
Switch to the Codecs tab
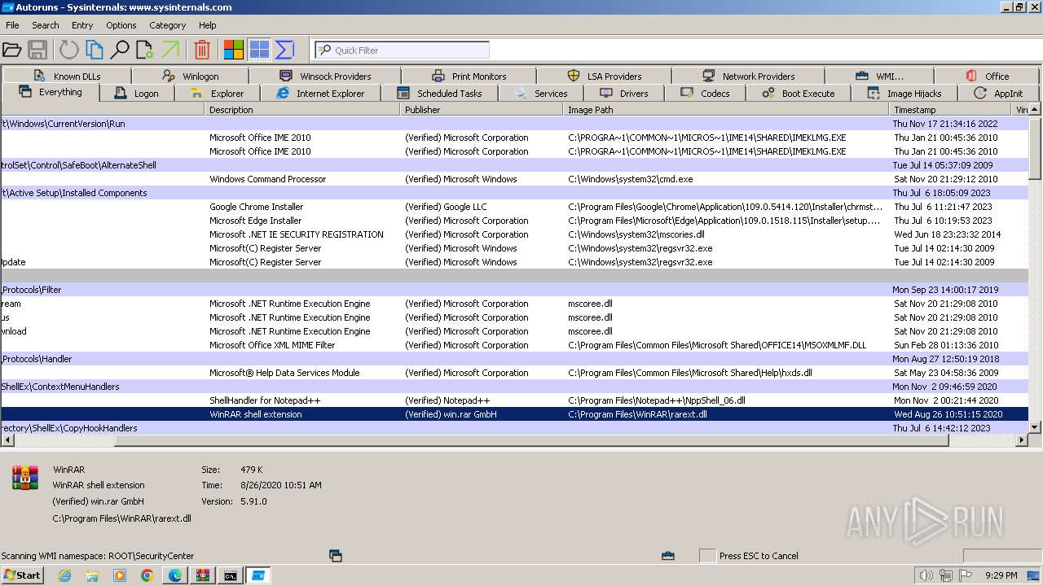[x=706, y=93]
